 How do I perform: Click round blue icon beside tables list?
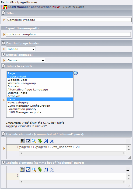pyautogui.click(x=76, y=73)
